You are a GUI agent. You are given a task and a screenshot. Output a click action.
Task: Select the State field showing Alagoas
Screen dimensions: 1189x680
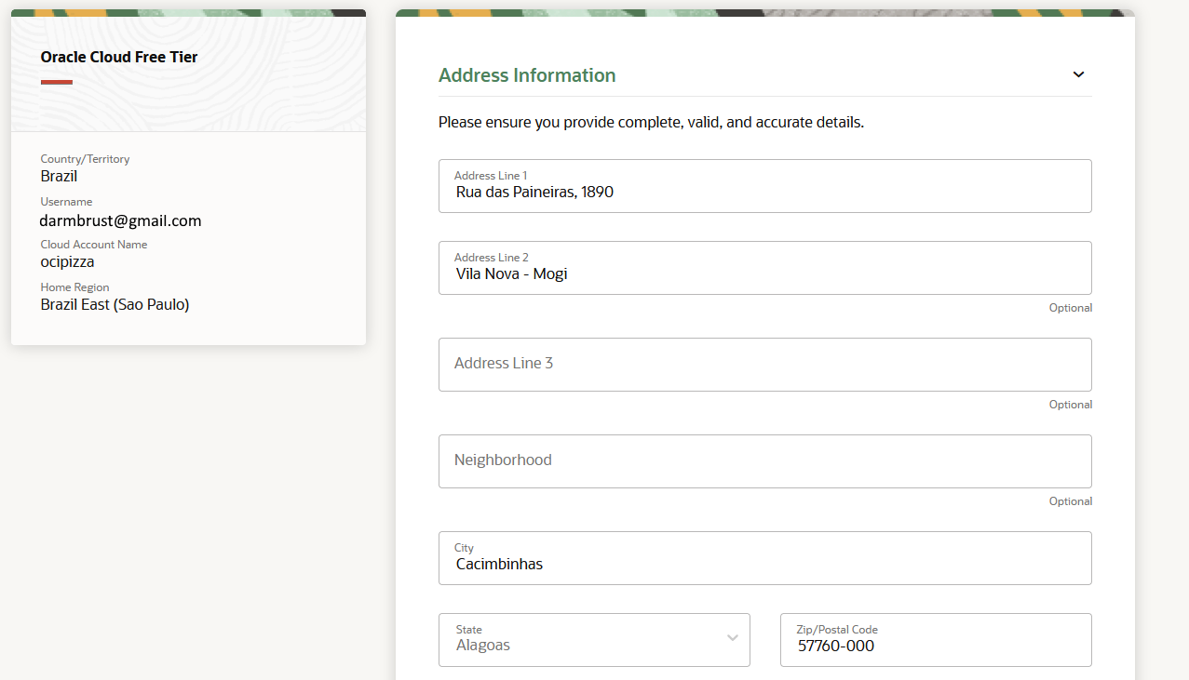click(577, 640)
